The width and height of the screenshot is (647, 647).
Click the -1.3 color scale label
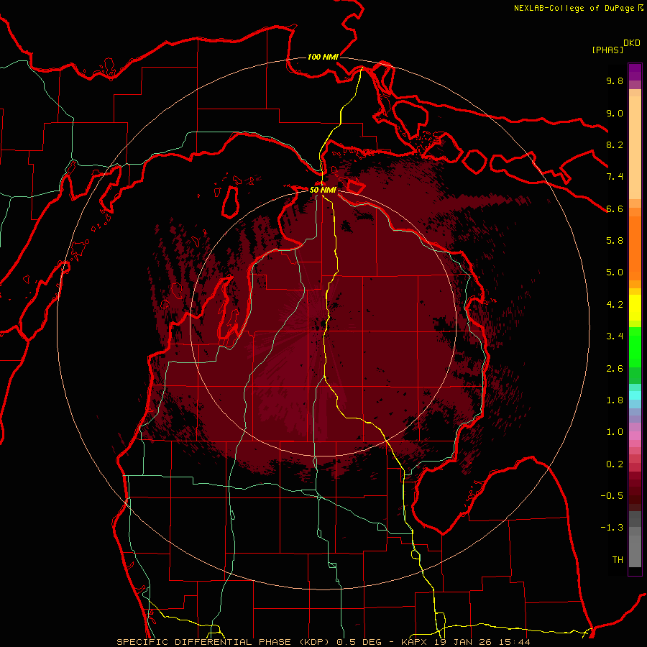click(612, 528)
